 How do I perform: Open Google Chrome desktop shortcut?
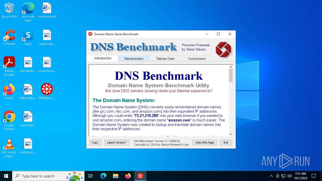tap(9, 121)
